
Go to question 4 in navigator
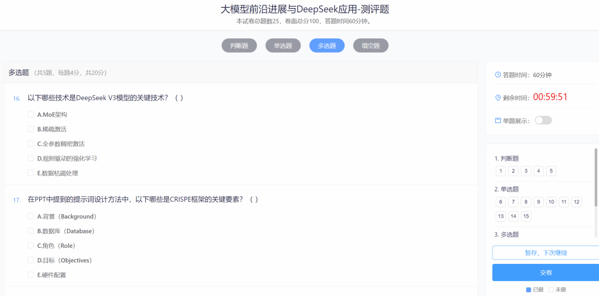tap(539, 171)
